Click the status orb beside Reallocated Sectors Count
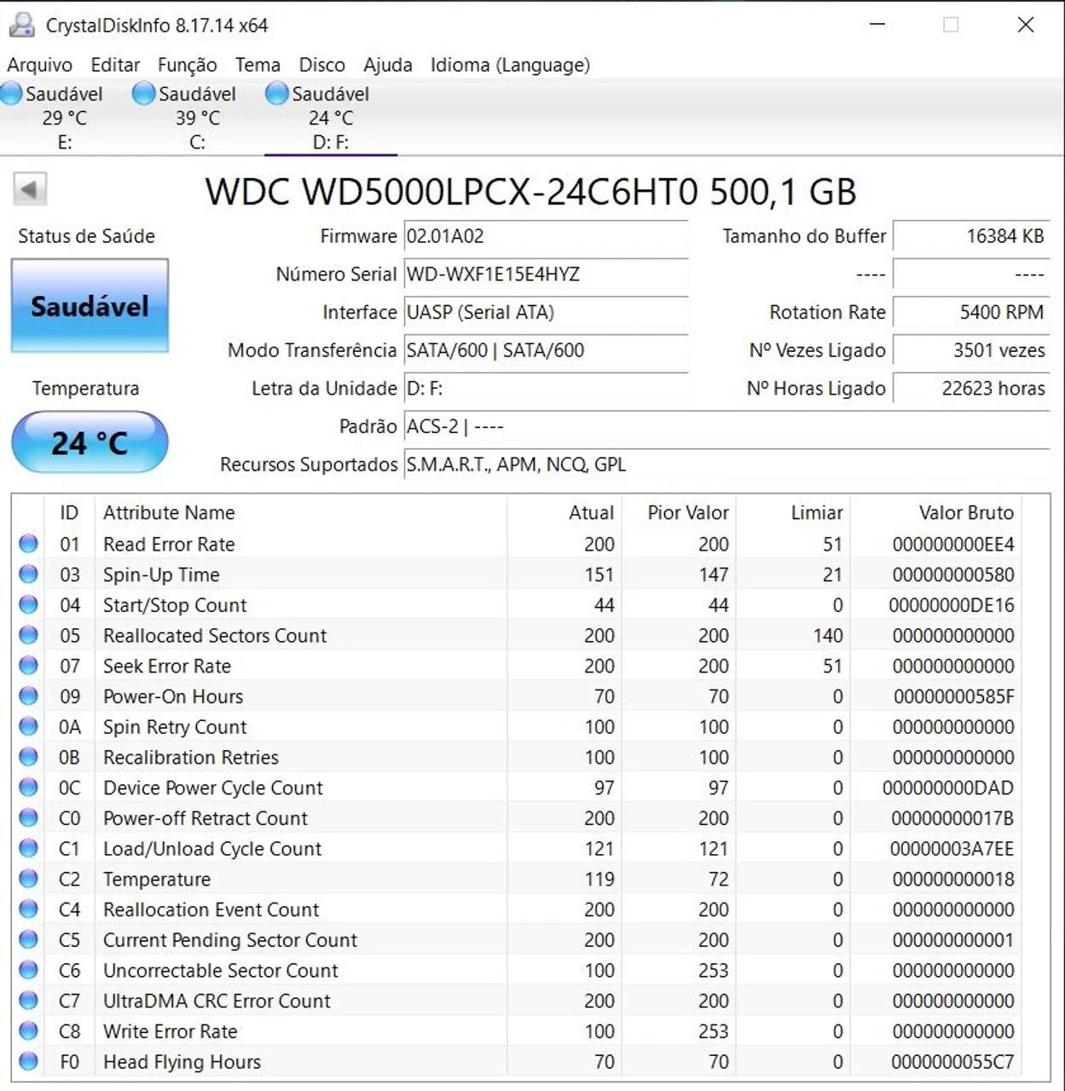The image size is (1065, 1091). (x=28, y=635)
